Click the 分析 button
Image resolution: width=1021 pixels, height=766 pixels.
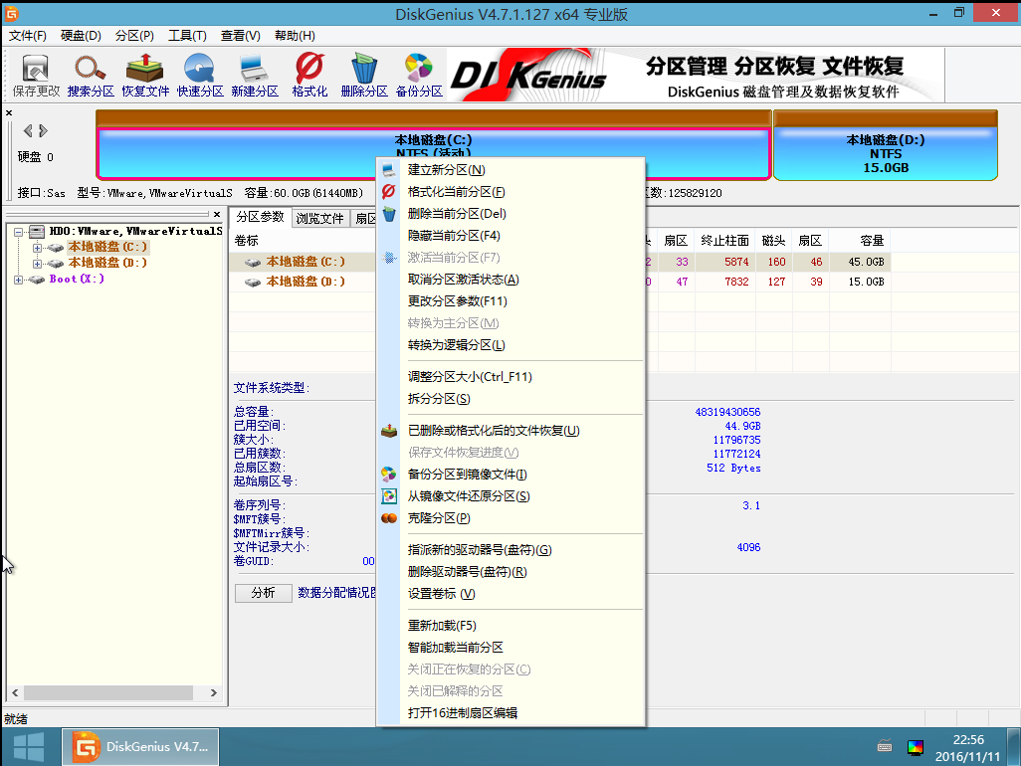pyautogui.click(x=263, y=593)
